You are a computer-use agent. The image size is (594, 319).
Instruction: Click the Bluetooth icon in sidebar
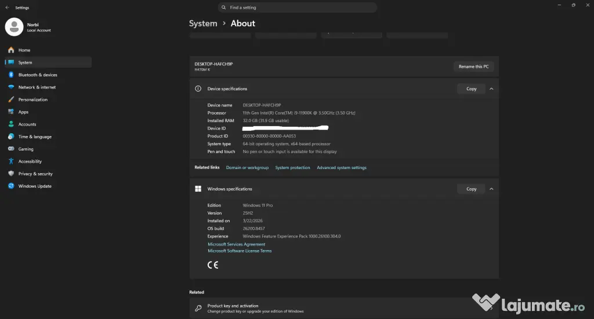[x=11, y=75]
